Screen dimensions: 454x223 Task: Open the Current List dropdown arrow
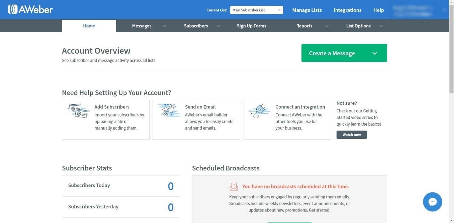[279, 10]
